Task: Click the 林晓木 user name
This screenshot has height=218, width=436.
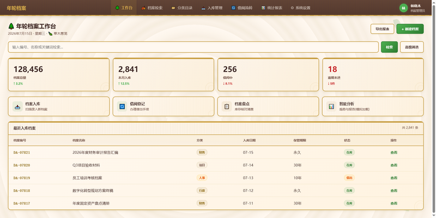Action: tap(416, 5)
